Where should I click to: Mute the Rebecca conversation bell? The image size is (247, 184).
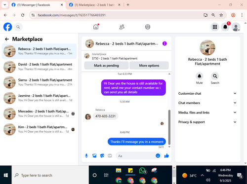click(199, 76)
